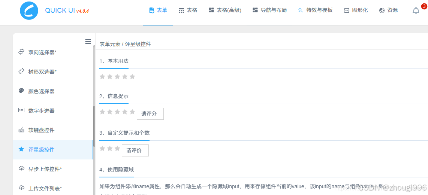428x195 pixels.
Task: Open the 表格(高级) top tab
Action: [224, 10]
